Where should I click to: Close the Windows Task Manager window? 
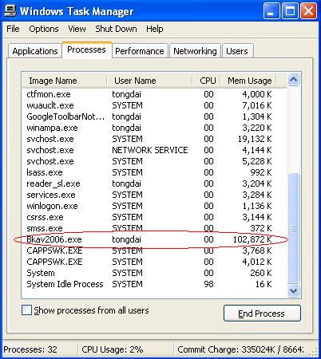coord(308,11)
